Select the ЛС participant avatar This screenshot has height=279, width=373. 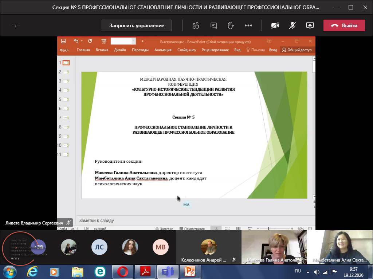point(99,247)
